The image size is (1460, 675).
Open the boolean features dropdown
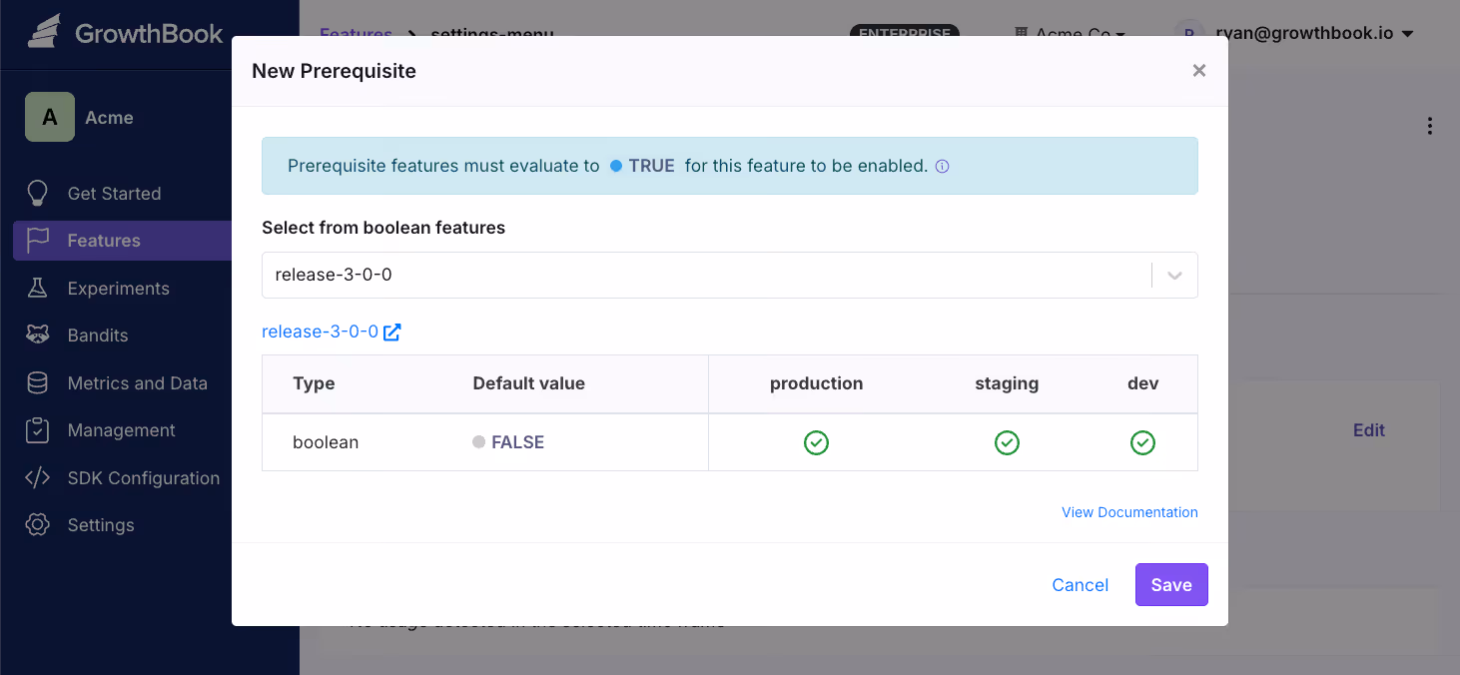[x=1172, y=275]
